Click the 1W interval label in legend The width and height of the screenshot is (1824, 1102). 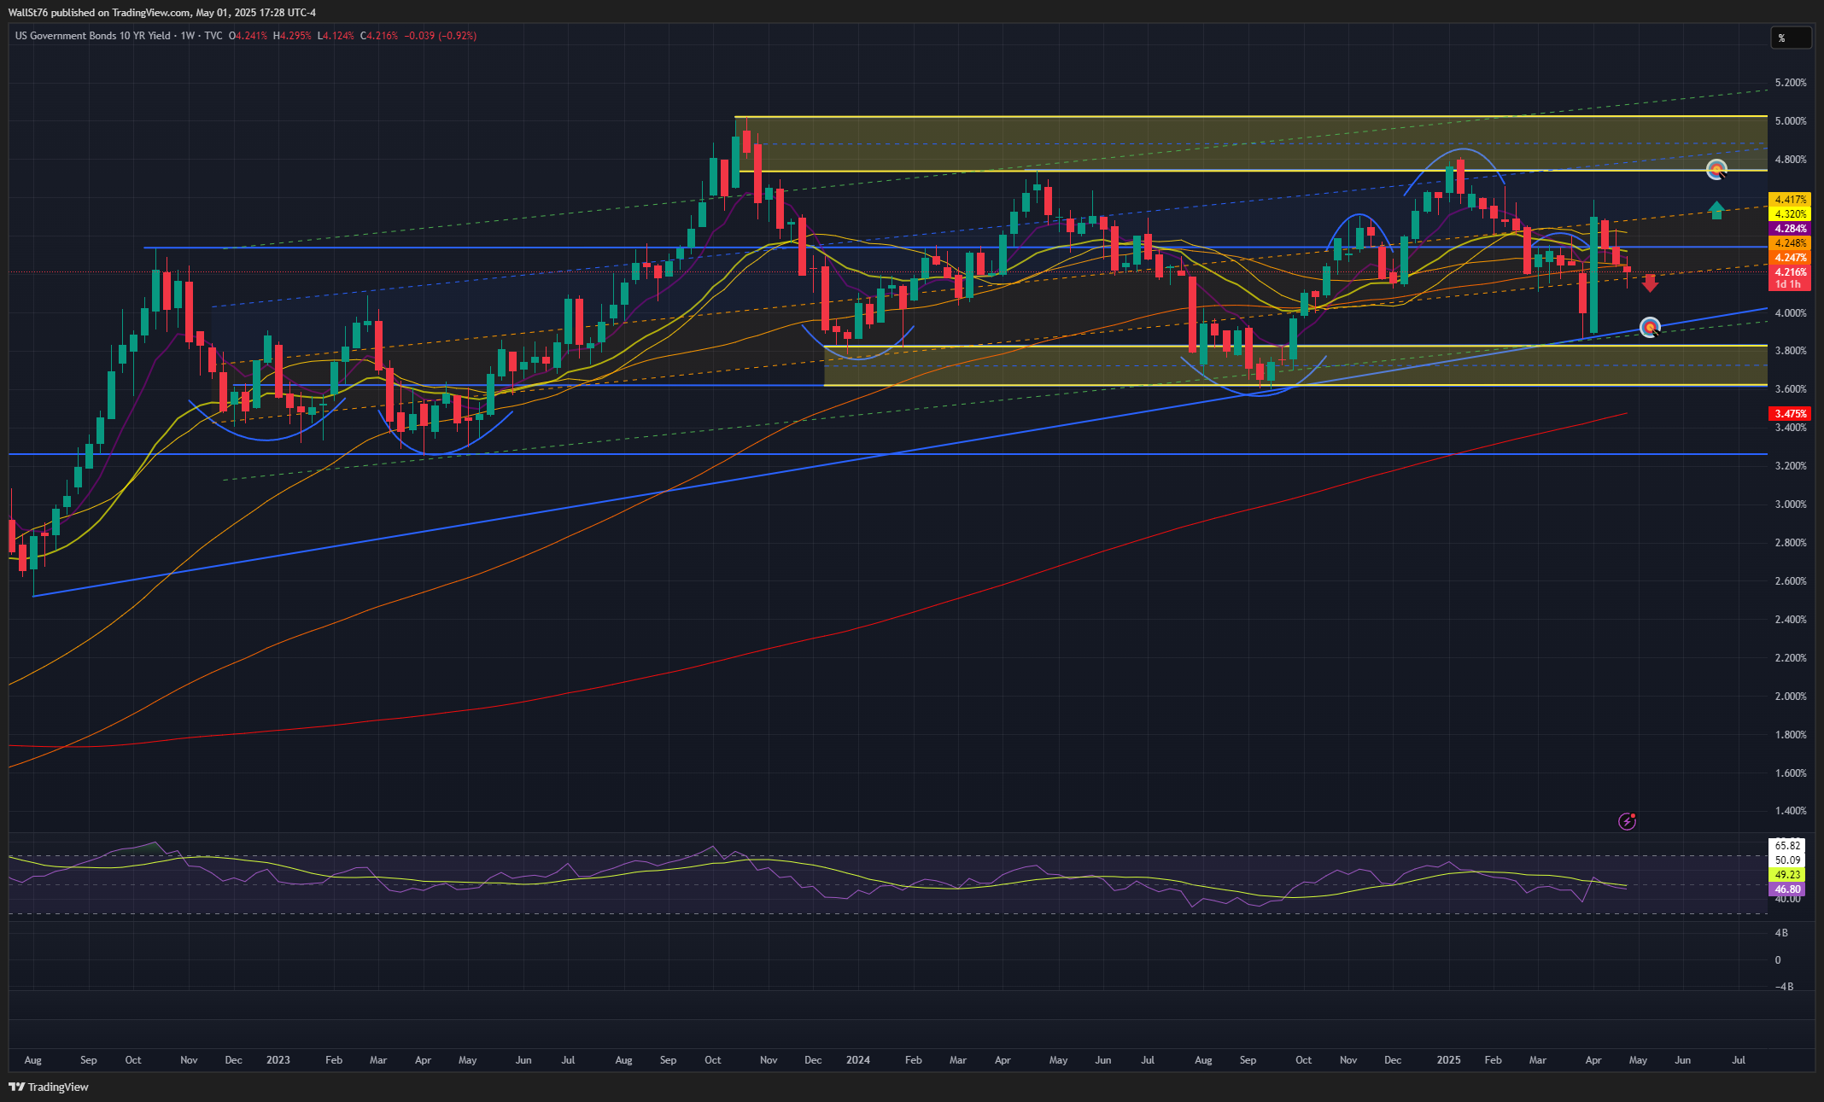pyautogui.click(x=188, y=36)
